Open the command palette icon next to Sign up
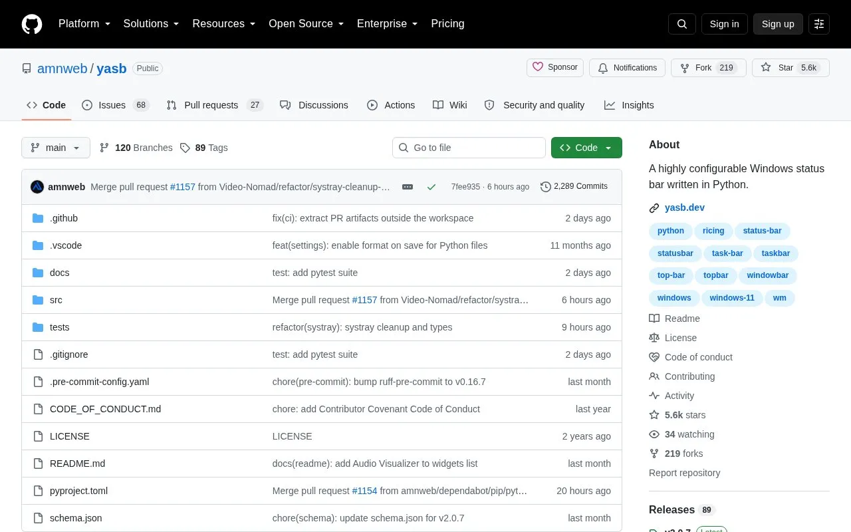The image size is (851, 532). 819,24
